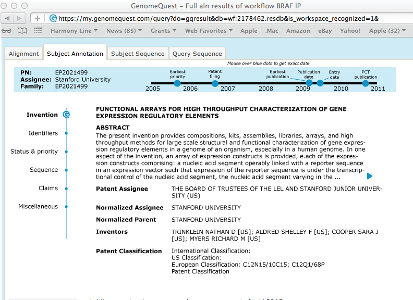Click the Assignee value Stanford University
This screenshot has height=300, width=413.
pyautogui.click(x=83, y=80)
